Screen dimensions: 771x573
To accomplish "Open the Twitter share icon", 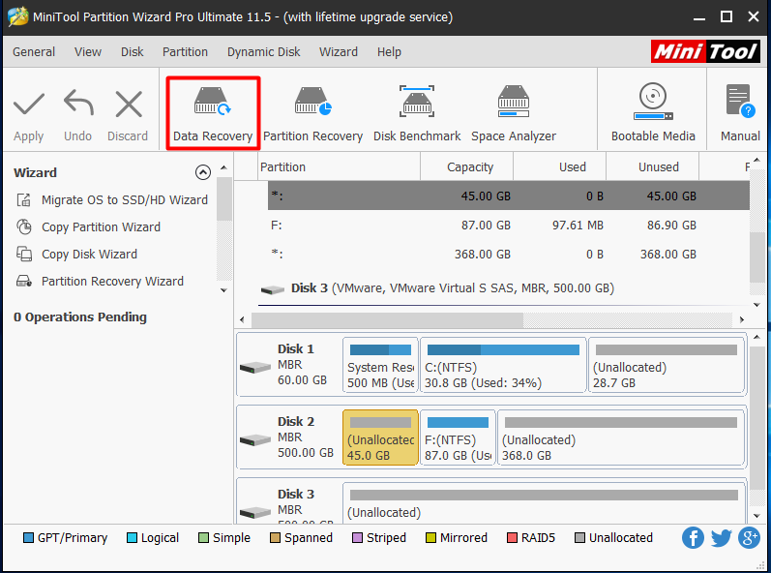I will click(x=721, y=537).
